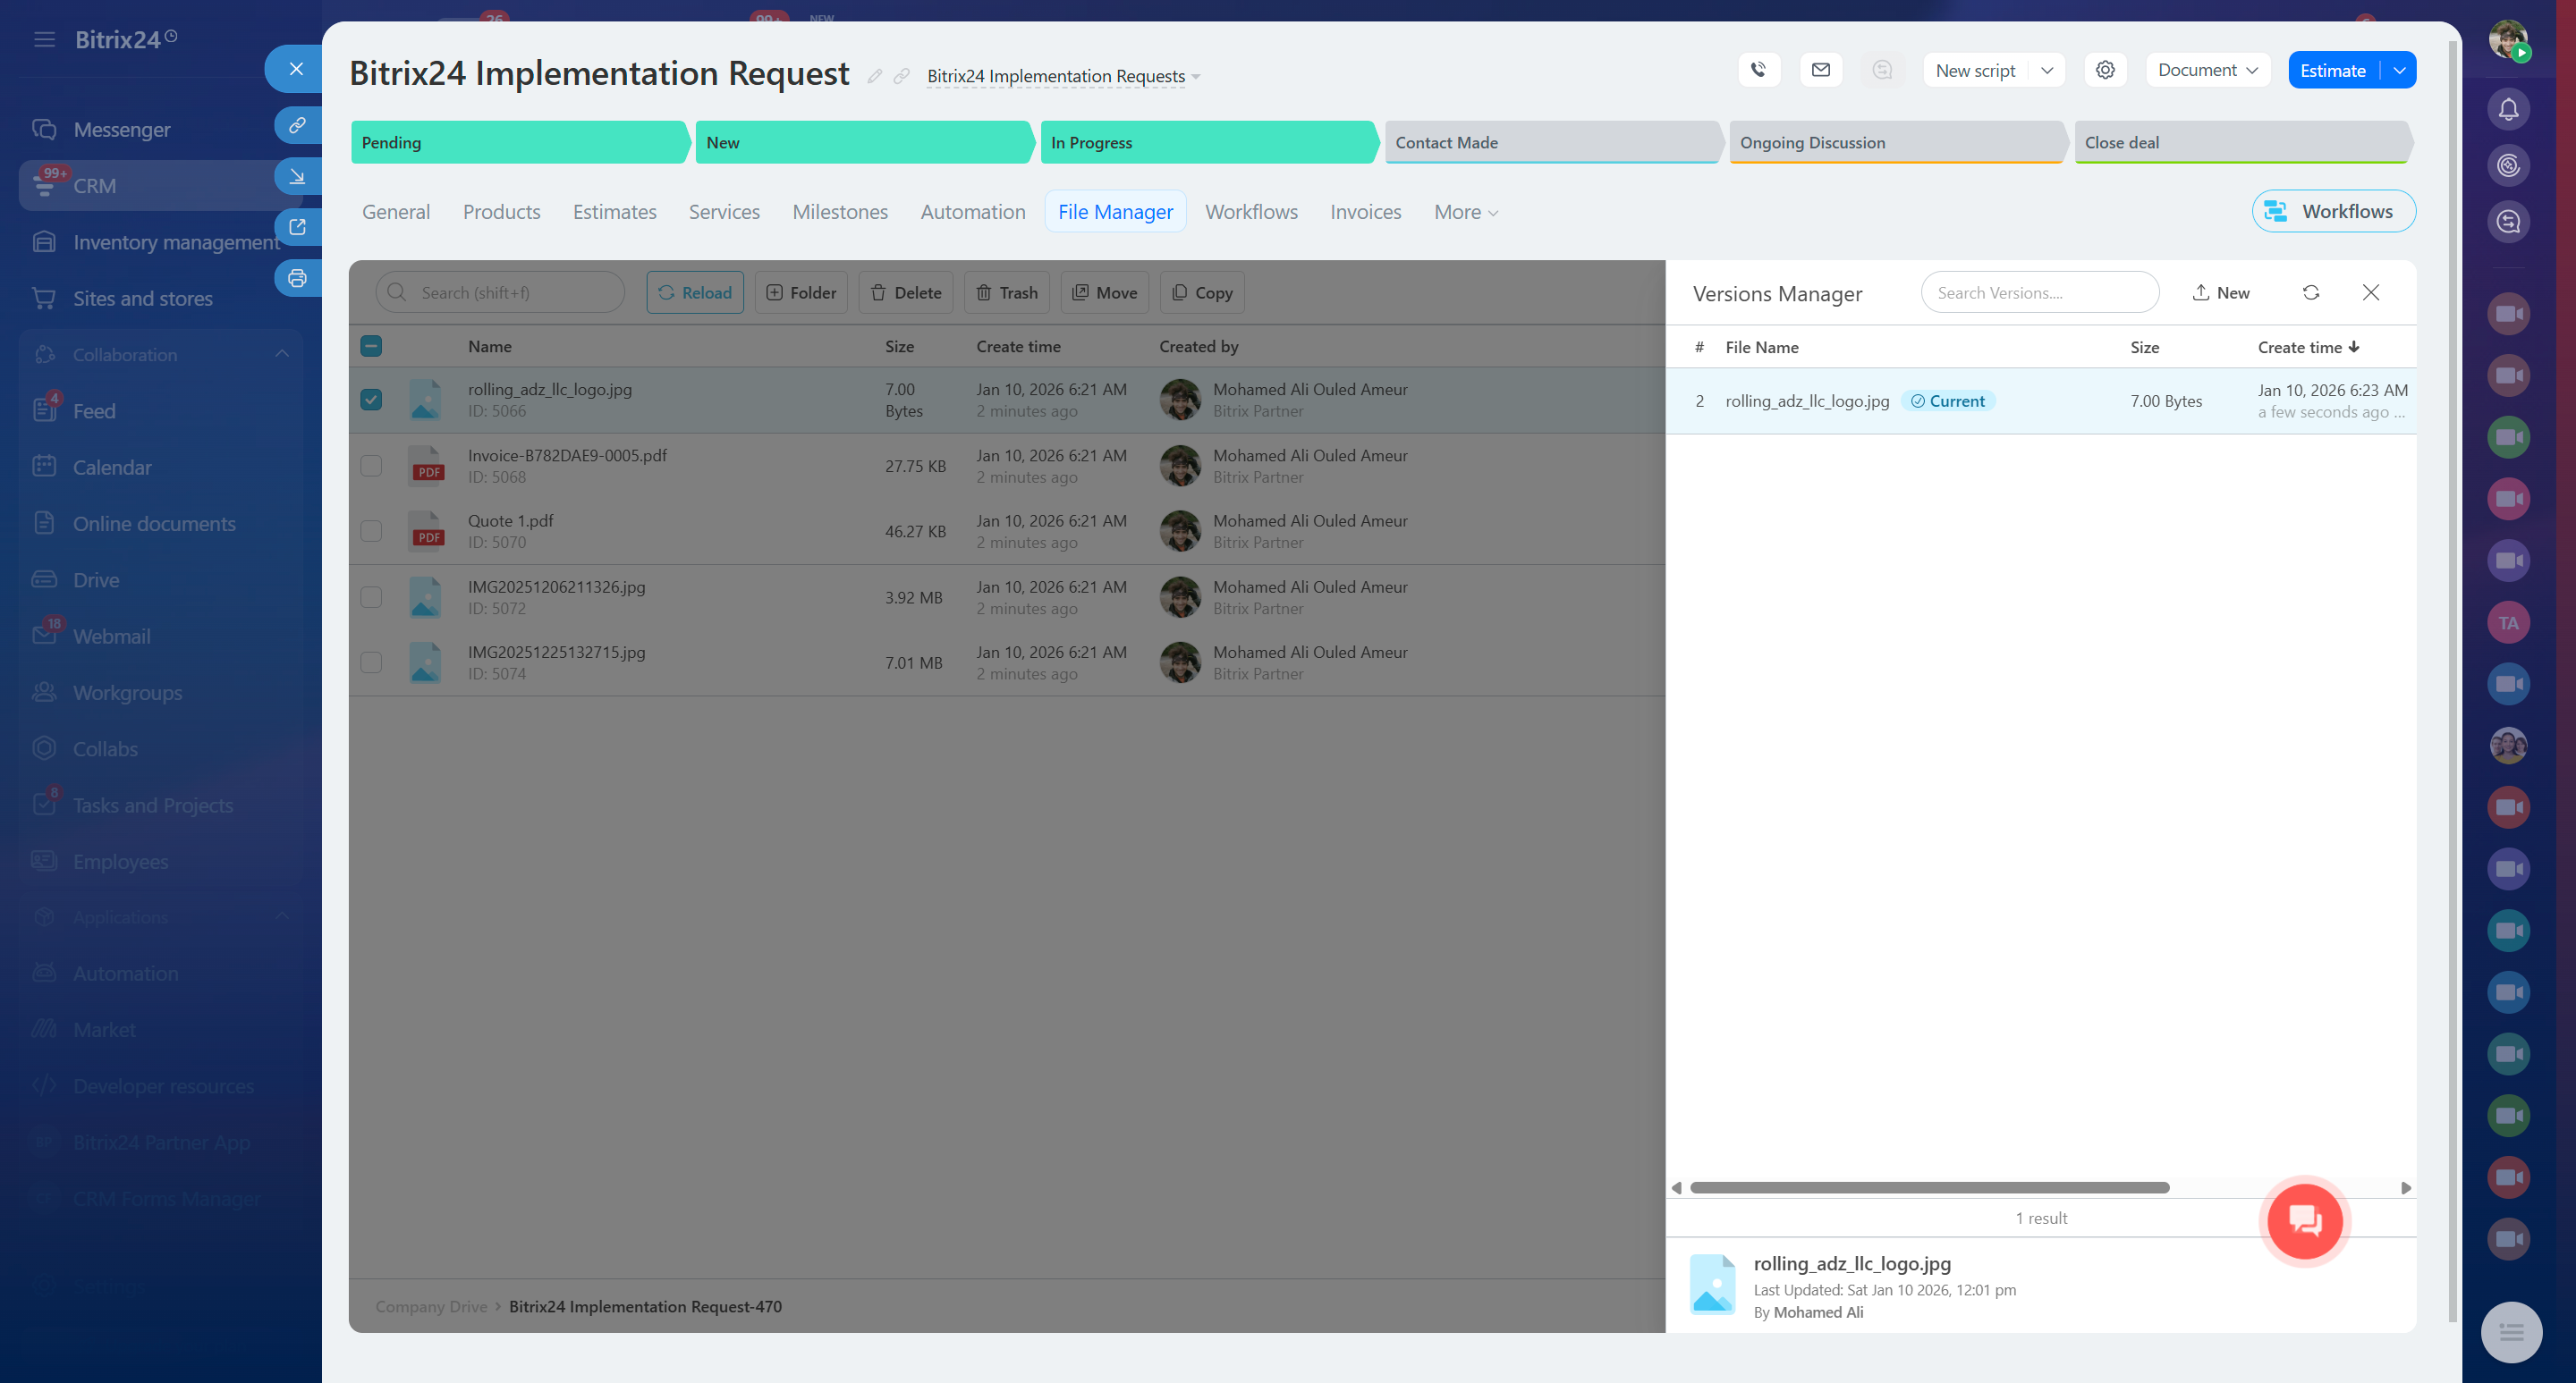Viewport: 2576px width, 1383px height.
Task: Toggle the select-all checkbox in header
Action: coord(371,347)
